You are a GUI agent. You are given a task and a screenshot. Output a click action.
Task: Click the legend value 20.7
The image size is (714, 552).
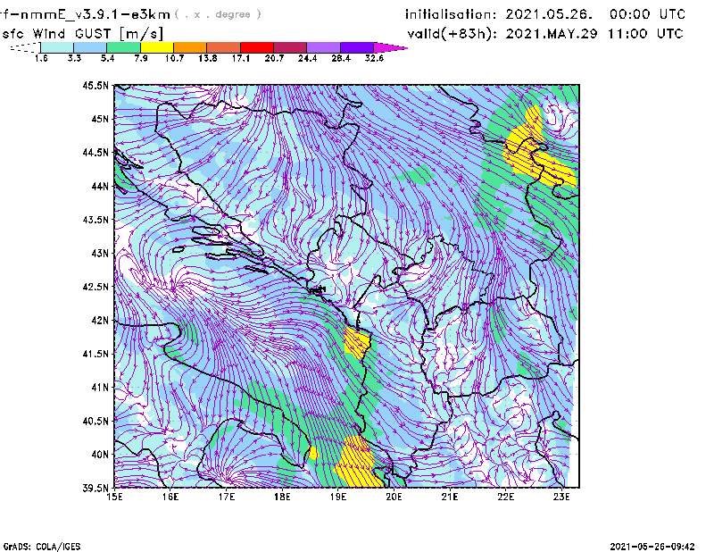coord(274,58)
